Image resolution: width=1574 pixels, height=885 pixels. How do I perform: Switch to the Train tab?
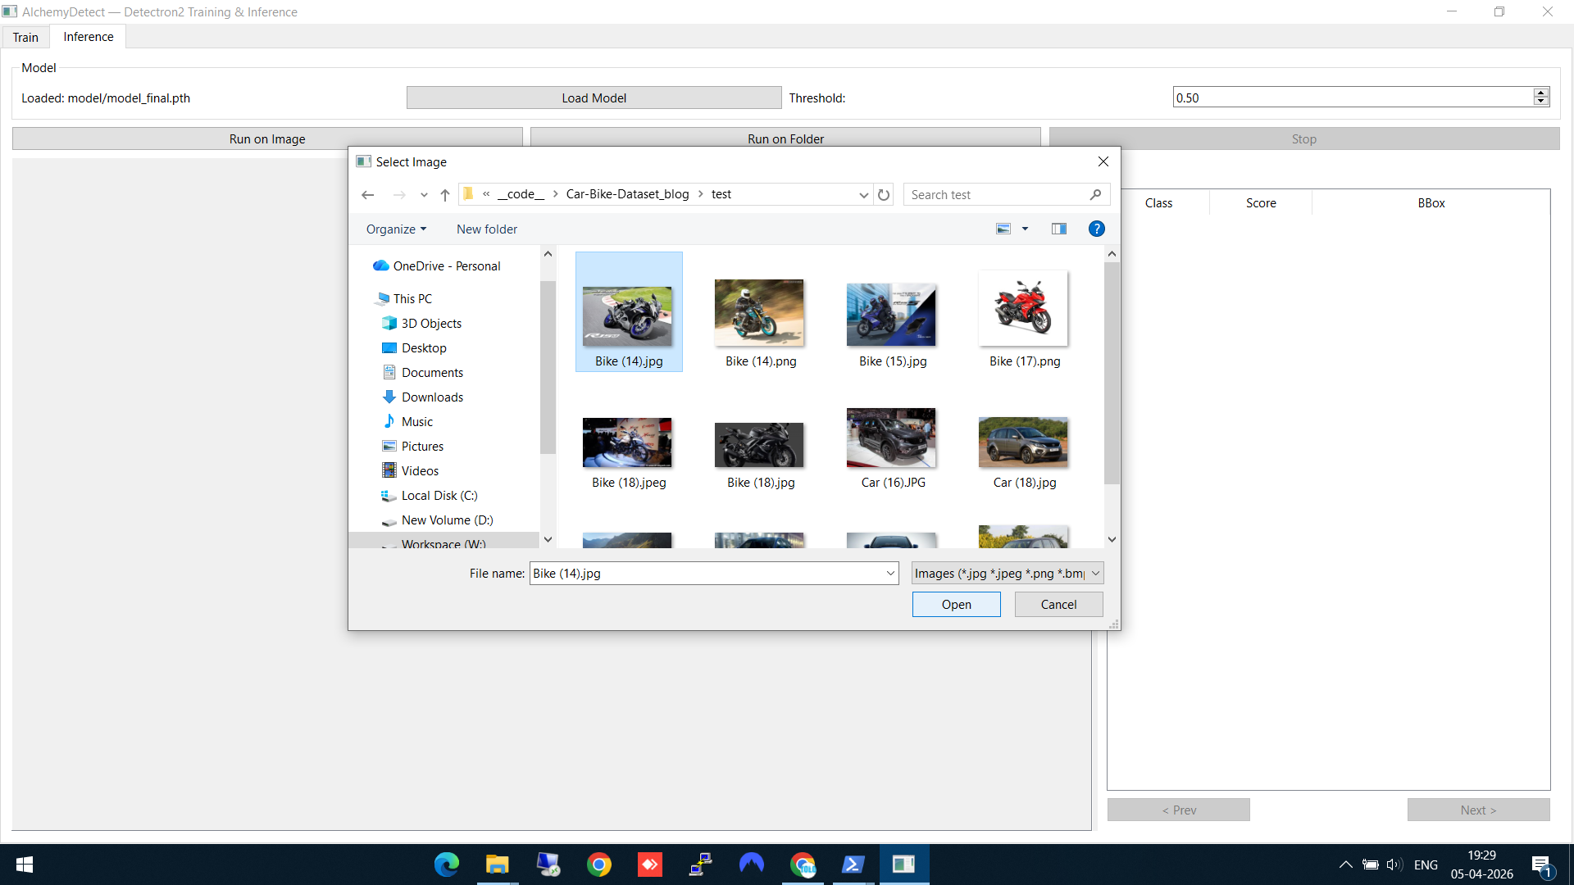coord(25,37)
